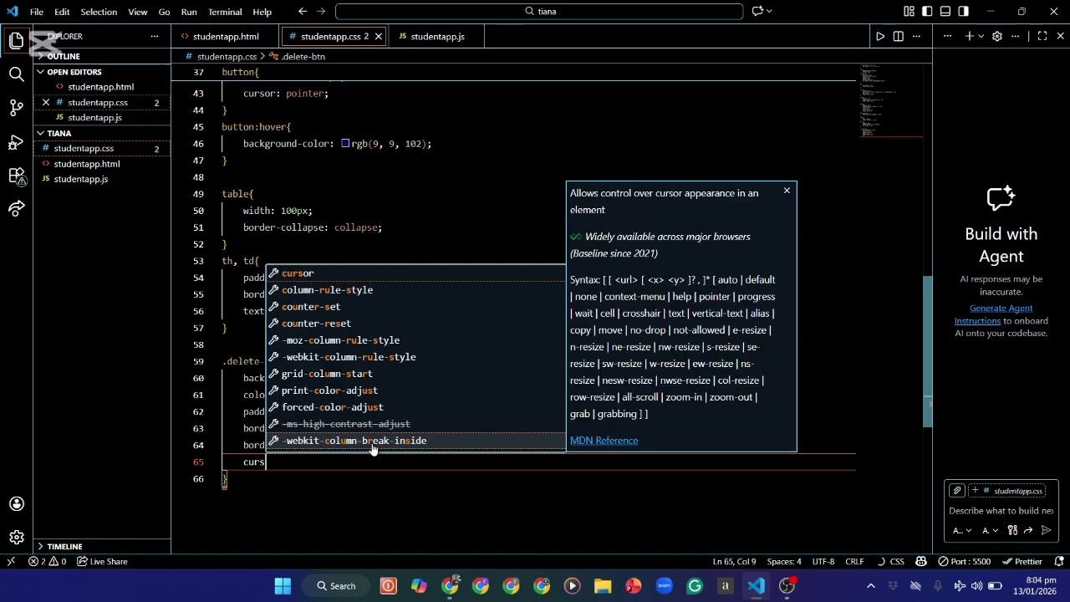Click the chat redirect arrow icon
This screenshot has height=602, width=1070.
1029,530
